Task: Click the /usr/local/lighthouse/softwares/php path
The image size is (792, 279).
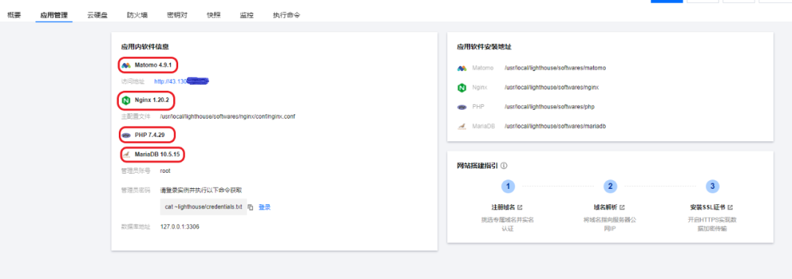Action: (549, 107)
